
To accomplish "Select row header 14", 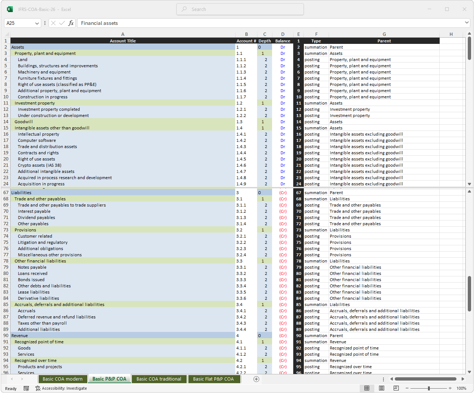I will 6,122.
